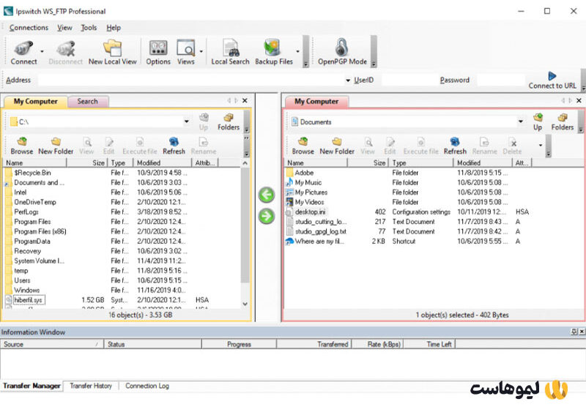586x418 pixels.
Task: Open the Connections menu
Action: [x=29, y=28]
